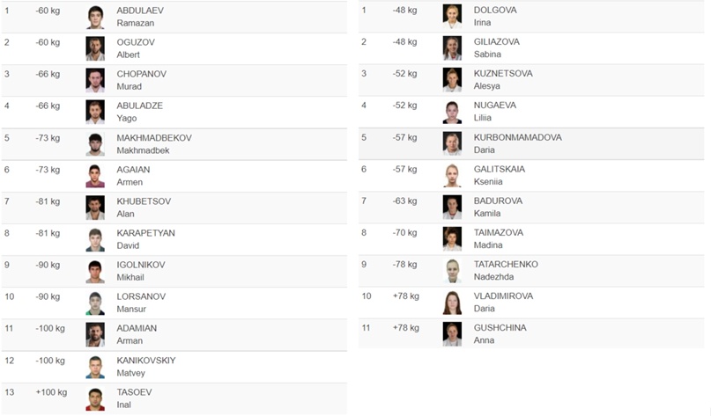The width and height of the screenshot is (711, 416).
Task: Click Daria Vladimirova's photo
Action: 452,302
